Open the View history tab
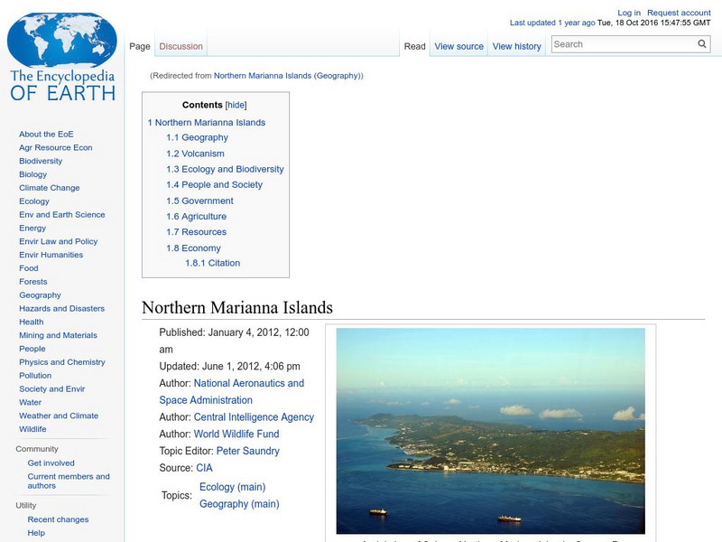This screenshot has width=722, height=542. point(516,46)
